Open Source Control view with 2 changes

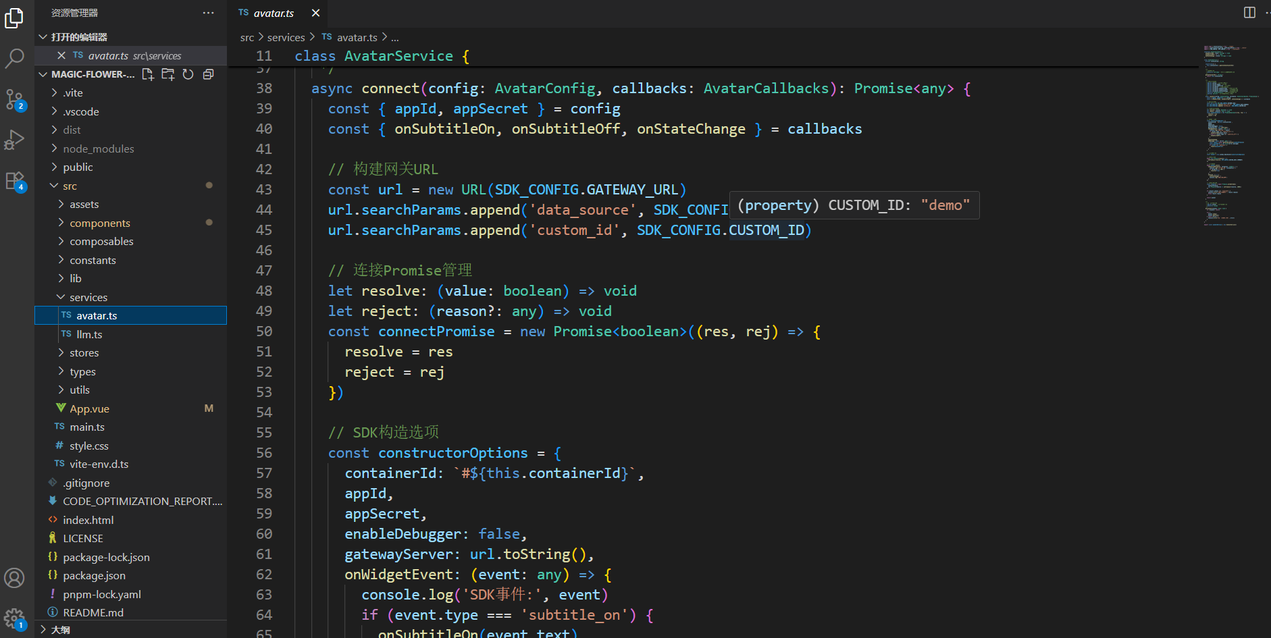point(14,100)
